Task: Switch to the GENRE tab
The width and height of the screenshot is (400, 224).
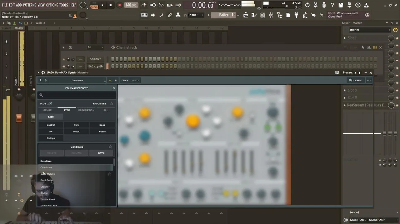Action: click(x=47, y=110)
